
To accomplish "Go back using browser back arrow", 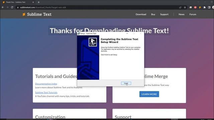I will point(3,7).
